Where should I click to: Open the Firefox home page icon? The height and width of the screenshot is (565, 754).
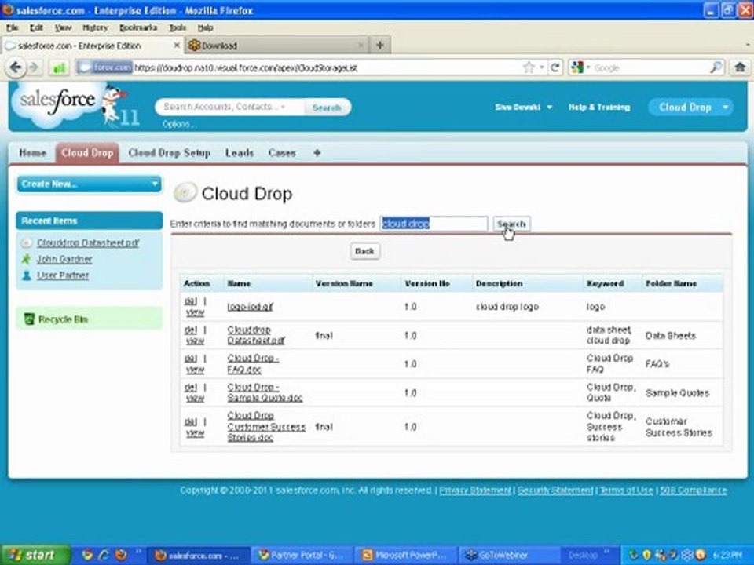tap(740, 67)
